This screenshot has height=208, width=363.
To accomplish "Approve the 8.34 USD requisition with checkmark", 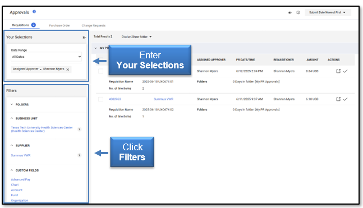I will [345, 71].
